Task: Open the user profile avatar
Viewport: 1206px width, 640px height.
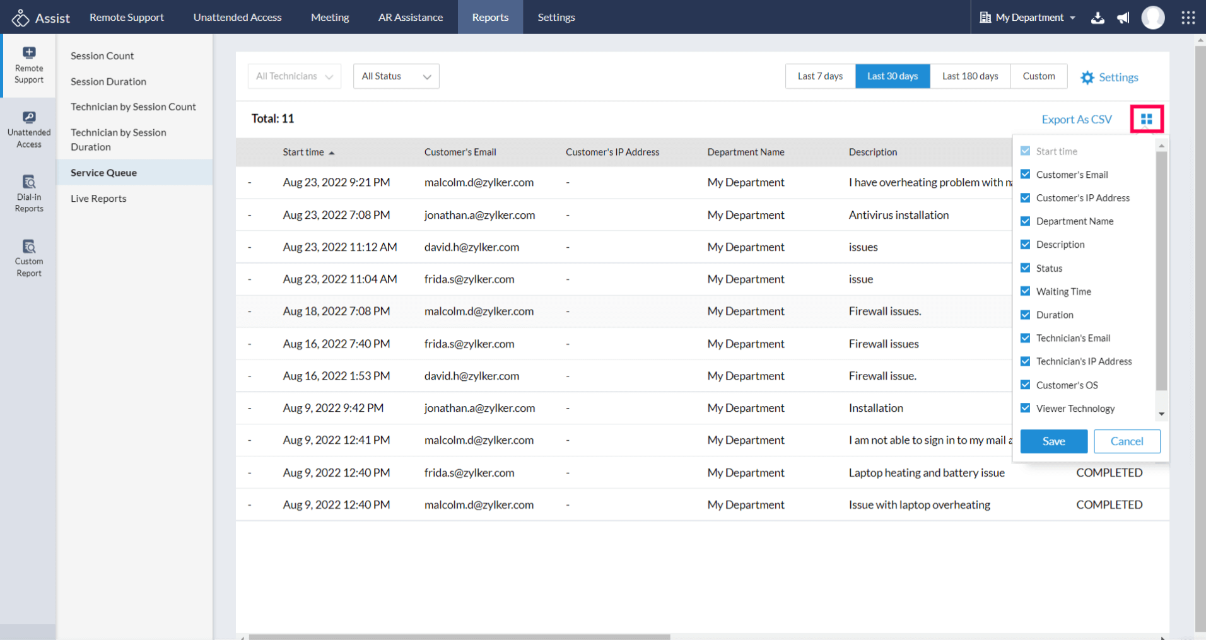Action: (x=1152, y=18)
